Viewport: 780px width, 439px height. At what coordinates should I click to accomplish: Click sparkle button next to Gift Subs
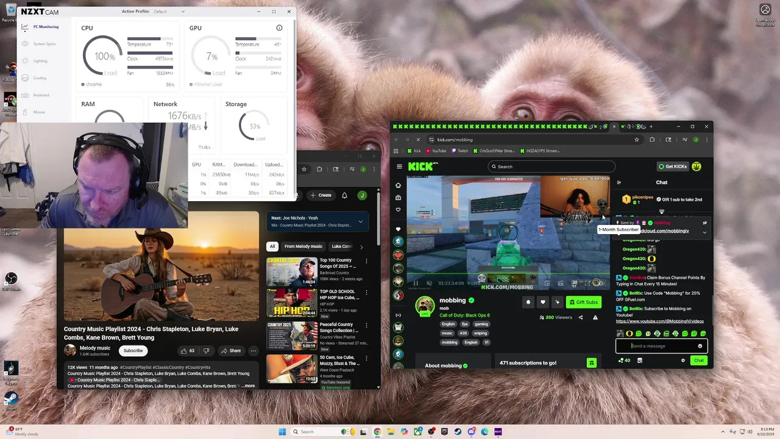coord(557,302)
